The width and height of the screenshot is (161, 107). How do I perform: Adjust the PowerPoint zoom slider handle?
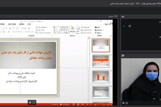pyautogui.click(x=95, y=104)
